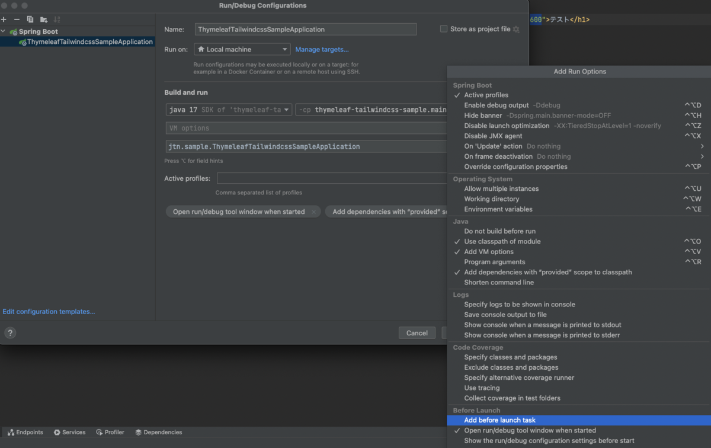The width and height of the screenshot is (711, 448).
Task: Select ThymeleafTailwindcssSampleApplication in the tree
Action: (90, 42)
